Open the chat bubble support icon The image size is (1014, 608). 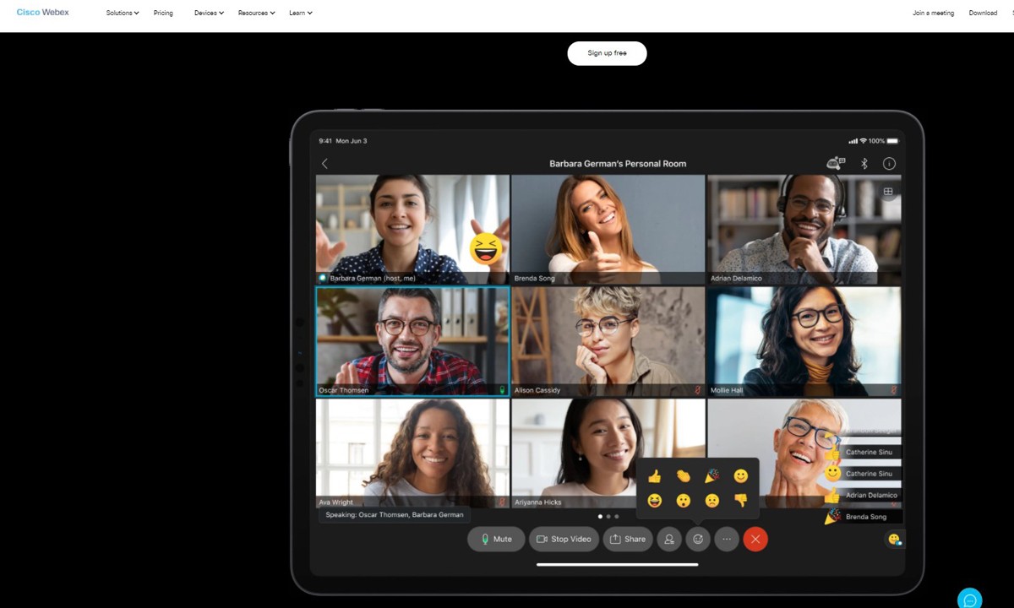click(x=969, y=600)
